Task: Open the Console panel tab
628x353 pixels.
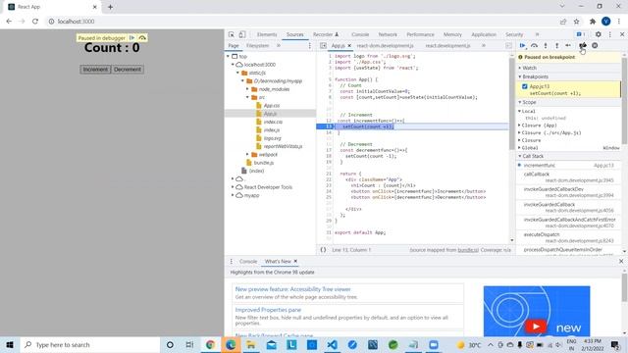Action: (360, 34)
